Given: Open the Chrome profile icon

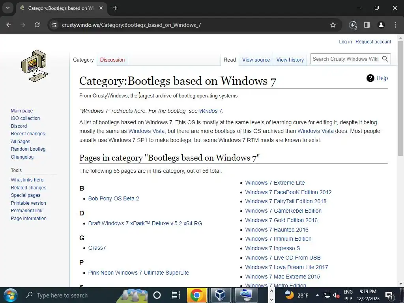Looking at the screenshot, I should point(381,25).
